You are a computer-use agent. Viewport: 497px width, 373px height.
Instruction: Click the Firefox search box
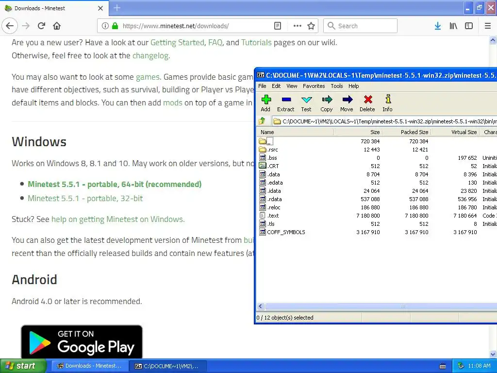point(360,26)
